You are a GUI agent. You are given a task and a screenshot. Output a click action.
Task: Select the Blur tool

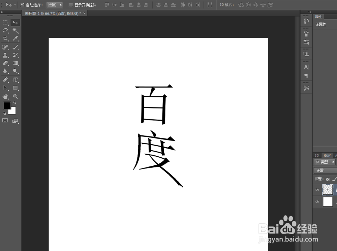coord(5,71)
